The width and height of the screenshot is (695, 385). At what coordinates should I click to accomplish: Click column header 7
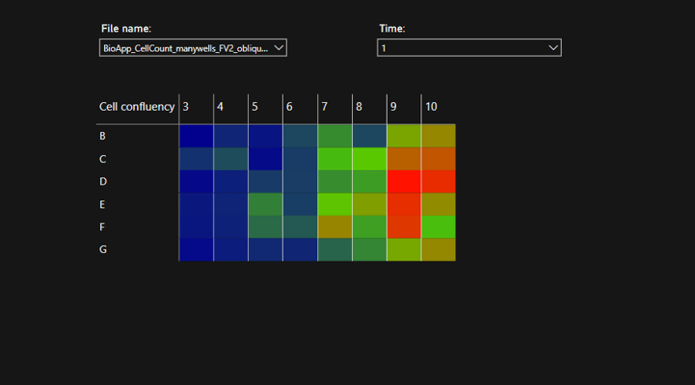point(324,107)
